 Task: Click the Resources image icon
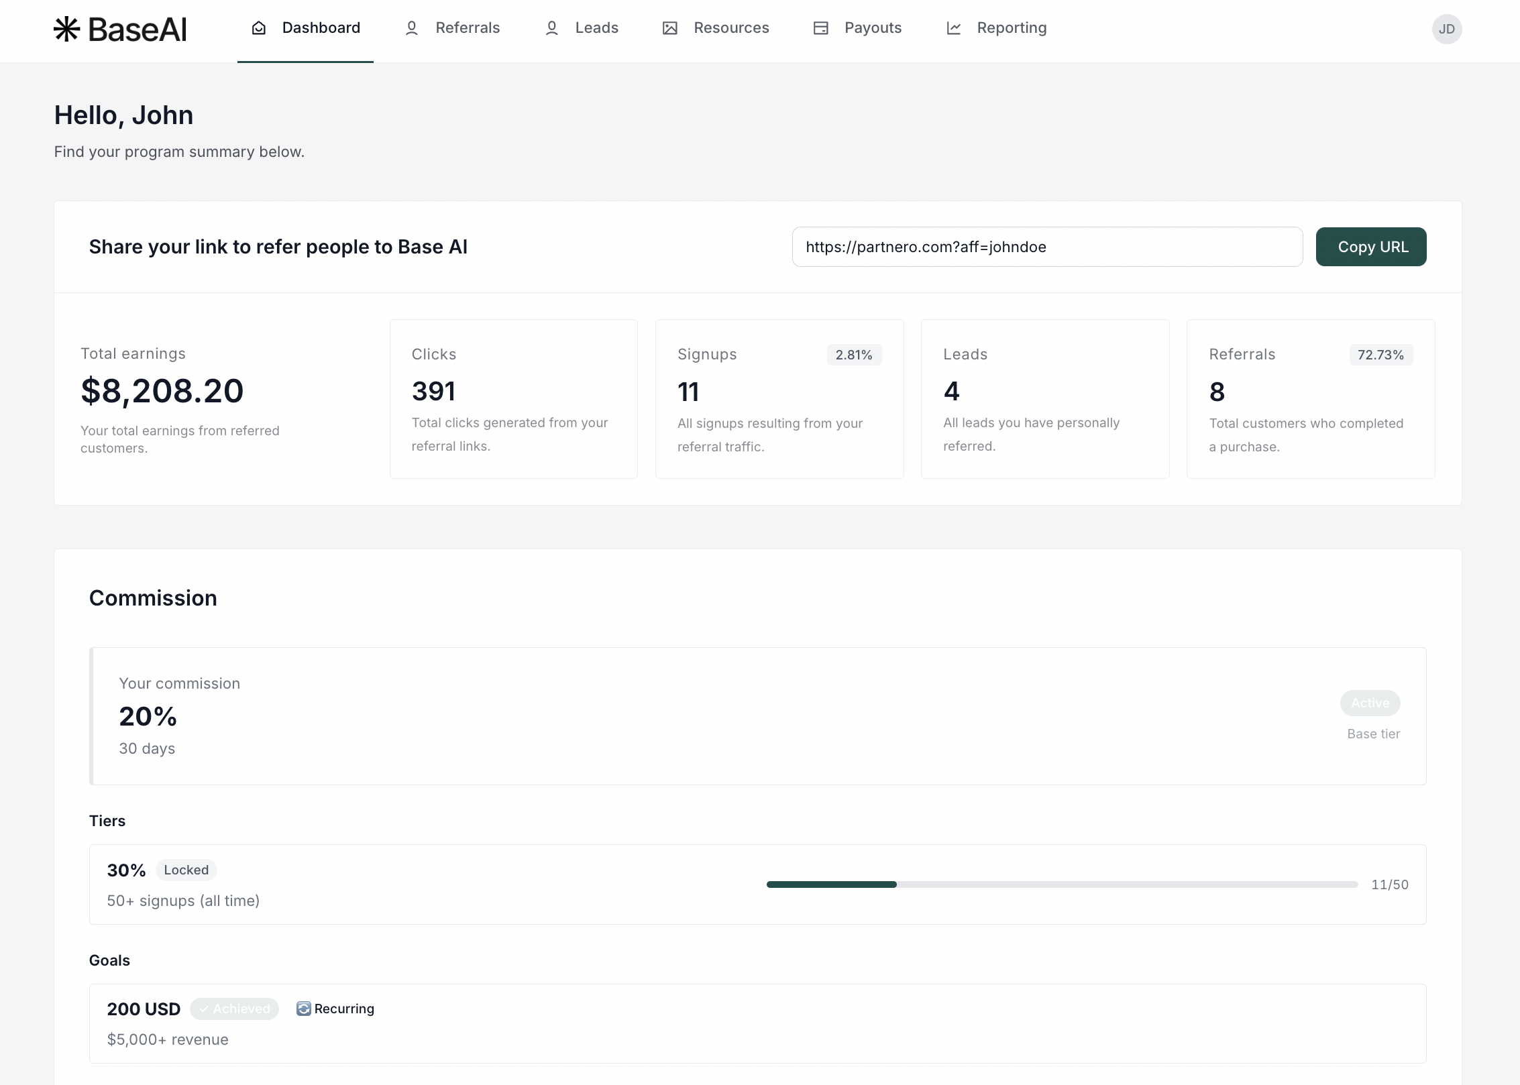(669, 28)
